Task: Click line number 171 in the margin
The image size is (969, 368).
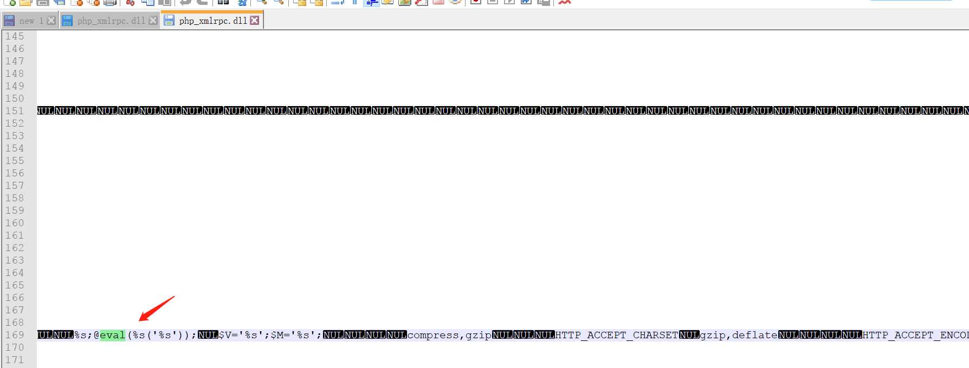Action: [x=15, y=360]
